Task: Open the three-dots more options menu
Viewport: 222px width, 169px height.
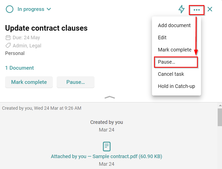Action: coord(196,10)
